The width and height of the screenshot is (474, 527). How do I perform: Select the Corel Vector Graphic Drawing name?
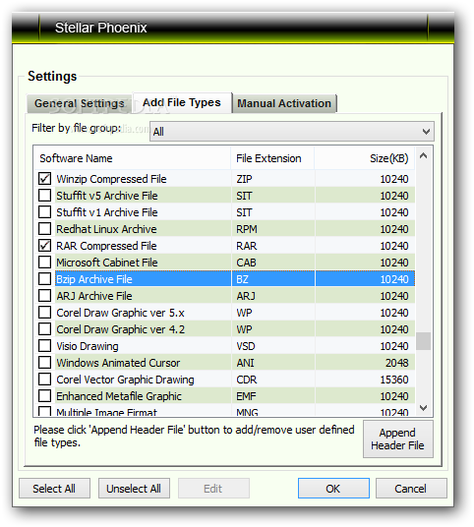125,380
